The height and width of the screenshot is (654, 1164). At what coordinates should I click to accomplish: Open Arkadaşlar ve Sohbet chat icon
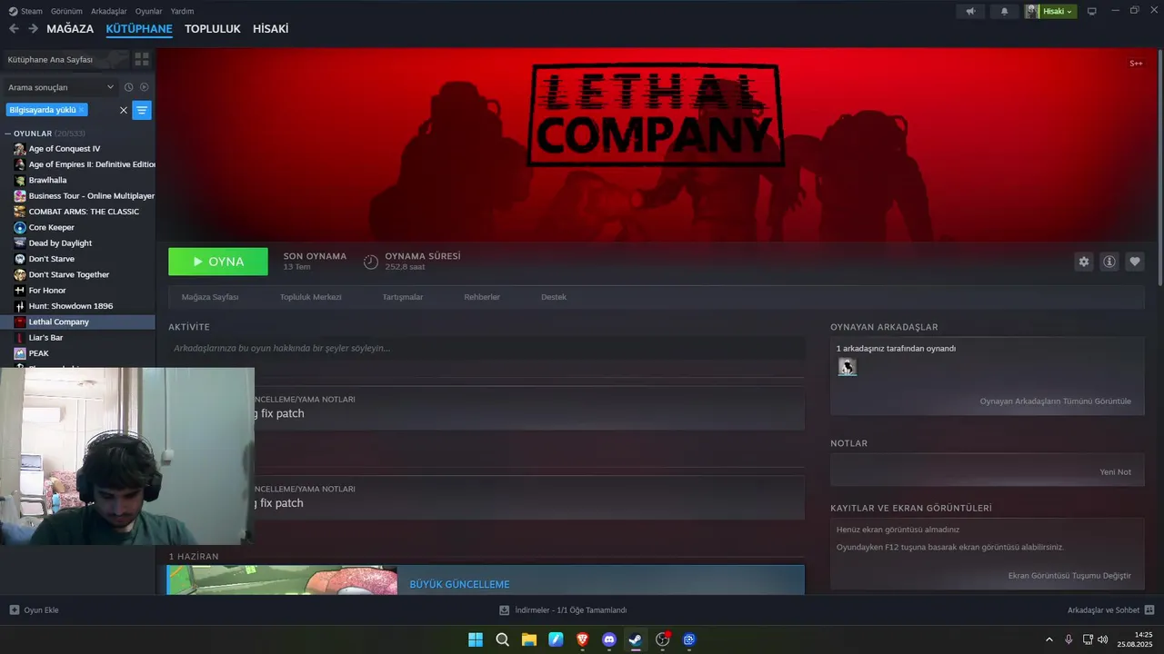pyautogui.click(x=1149, y=609)
